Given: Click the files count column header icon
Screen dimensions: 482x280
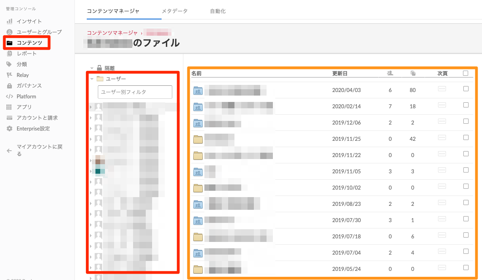Looking at the screenshot, I should (x=413, y=73).
